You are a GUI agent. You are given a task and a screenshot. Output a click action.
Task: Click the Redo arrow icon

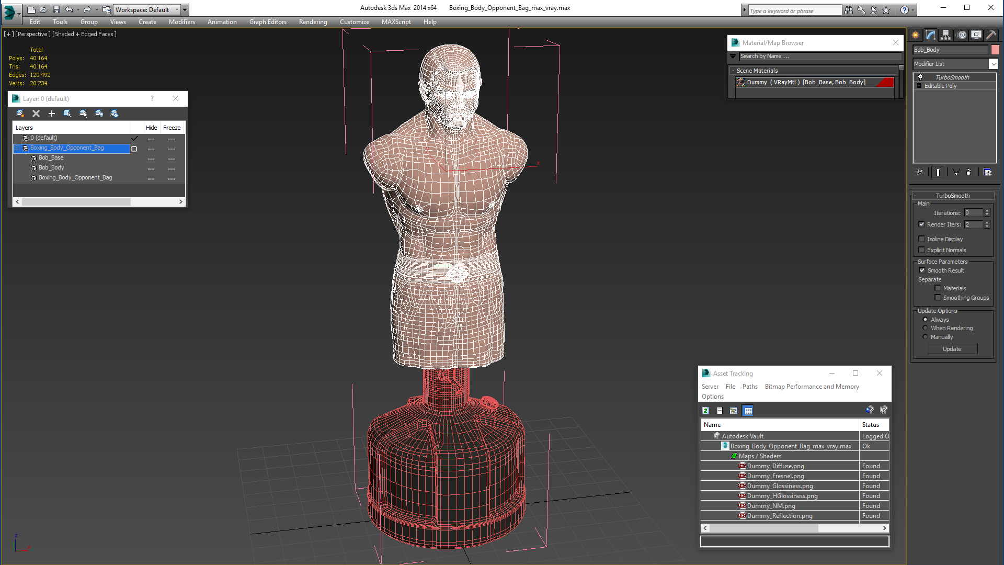point(87,9)
